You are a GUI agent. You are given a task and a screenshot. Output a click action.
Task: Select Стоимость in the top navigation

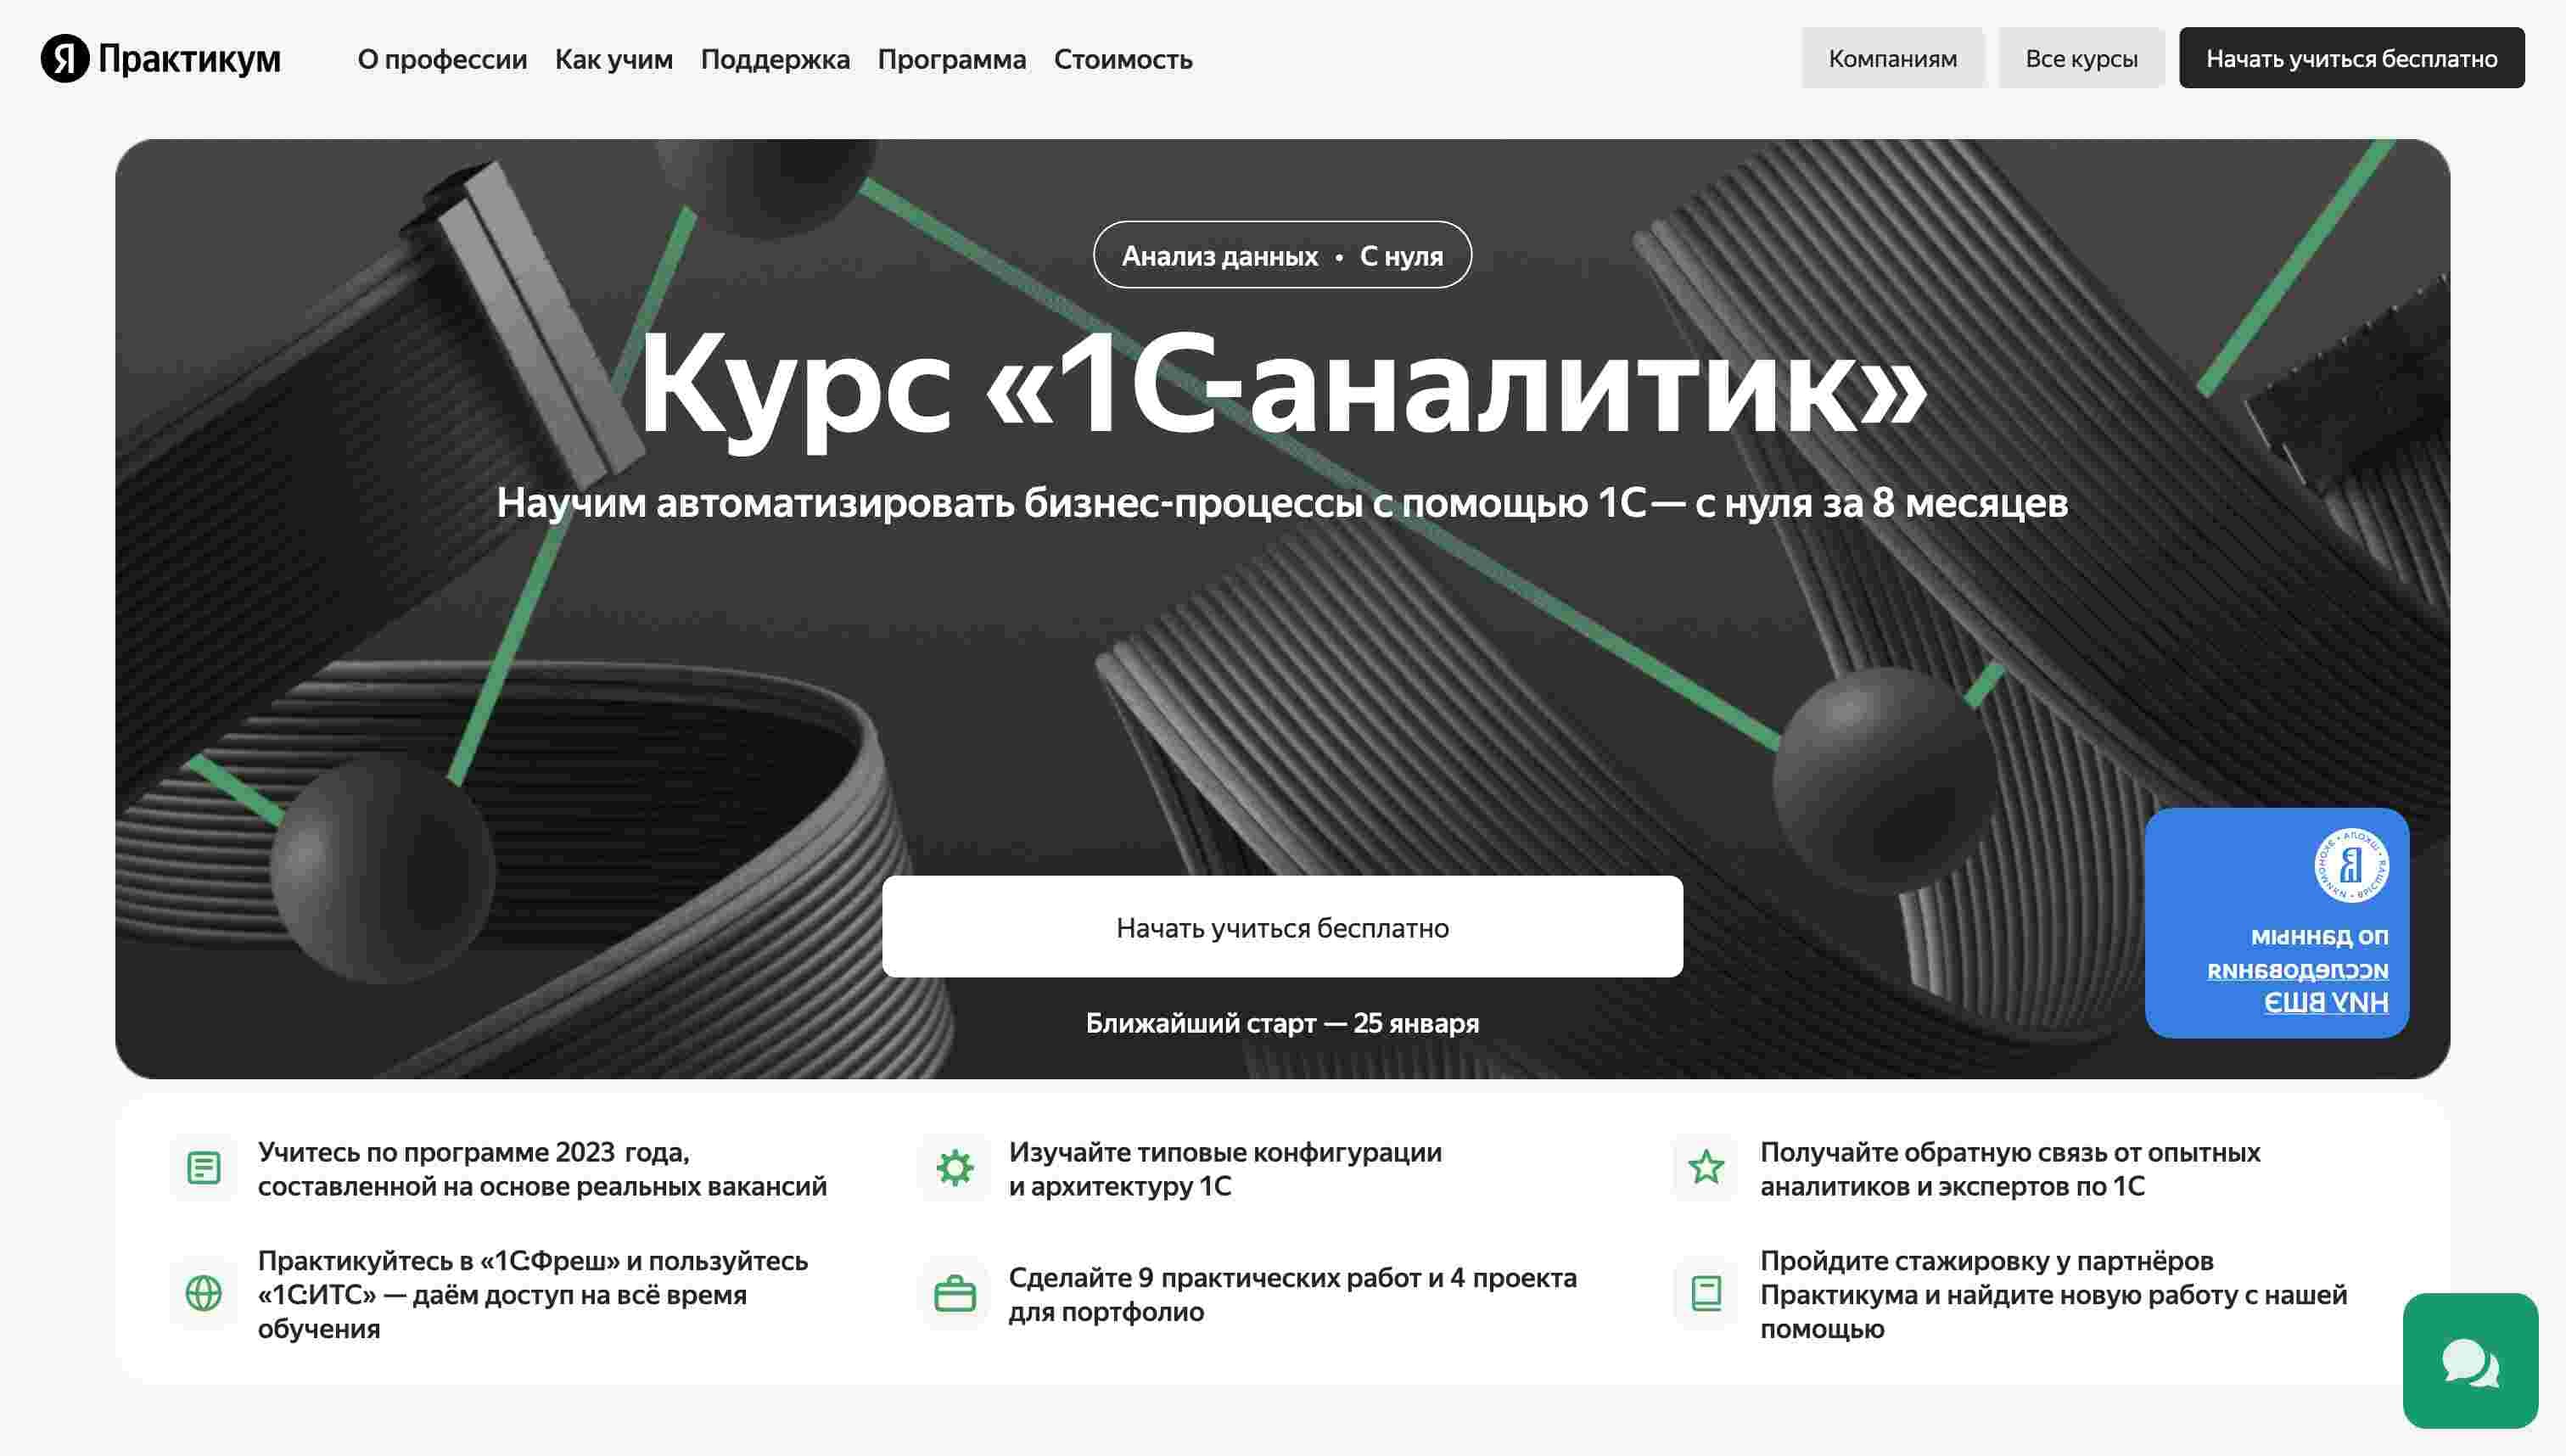(x=1123, y=59)
